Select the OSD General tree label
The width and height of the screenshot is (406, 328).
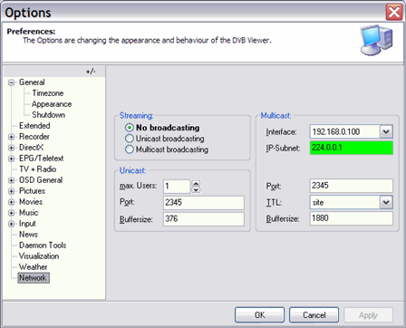[41, 180]
